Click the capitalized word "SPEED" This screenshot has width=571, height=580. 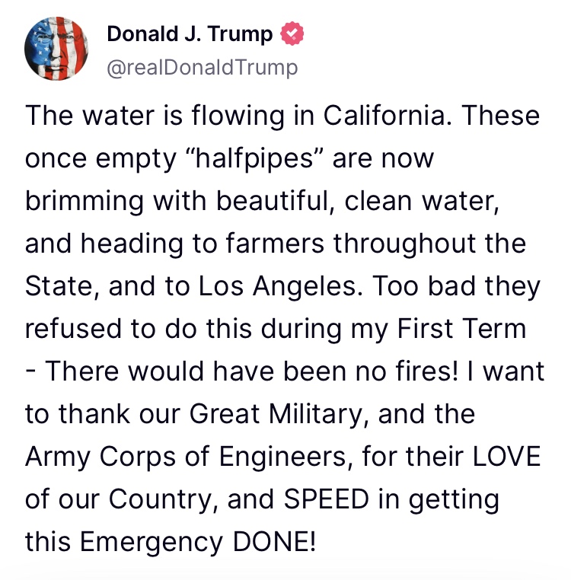coord(327,499)
